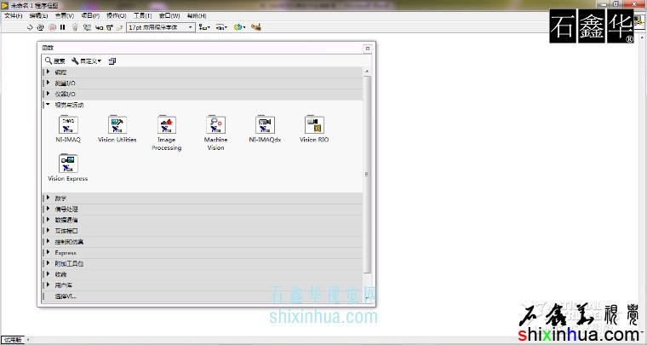Click the Step Into toolbar icon
The image size is (647, 345).
[99, 27]
